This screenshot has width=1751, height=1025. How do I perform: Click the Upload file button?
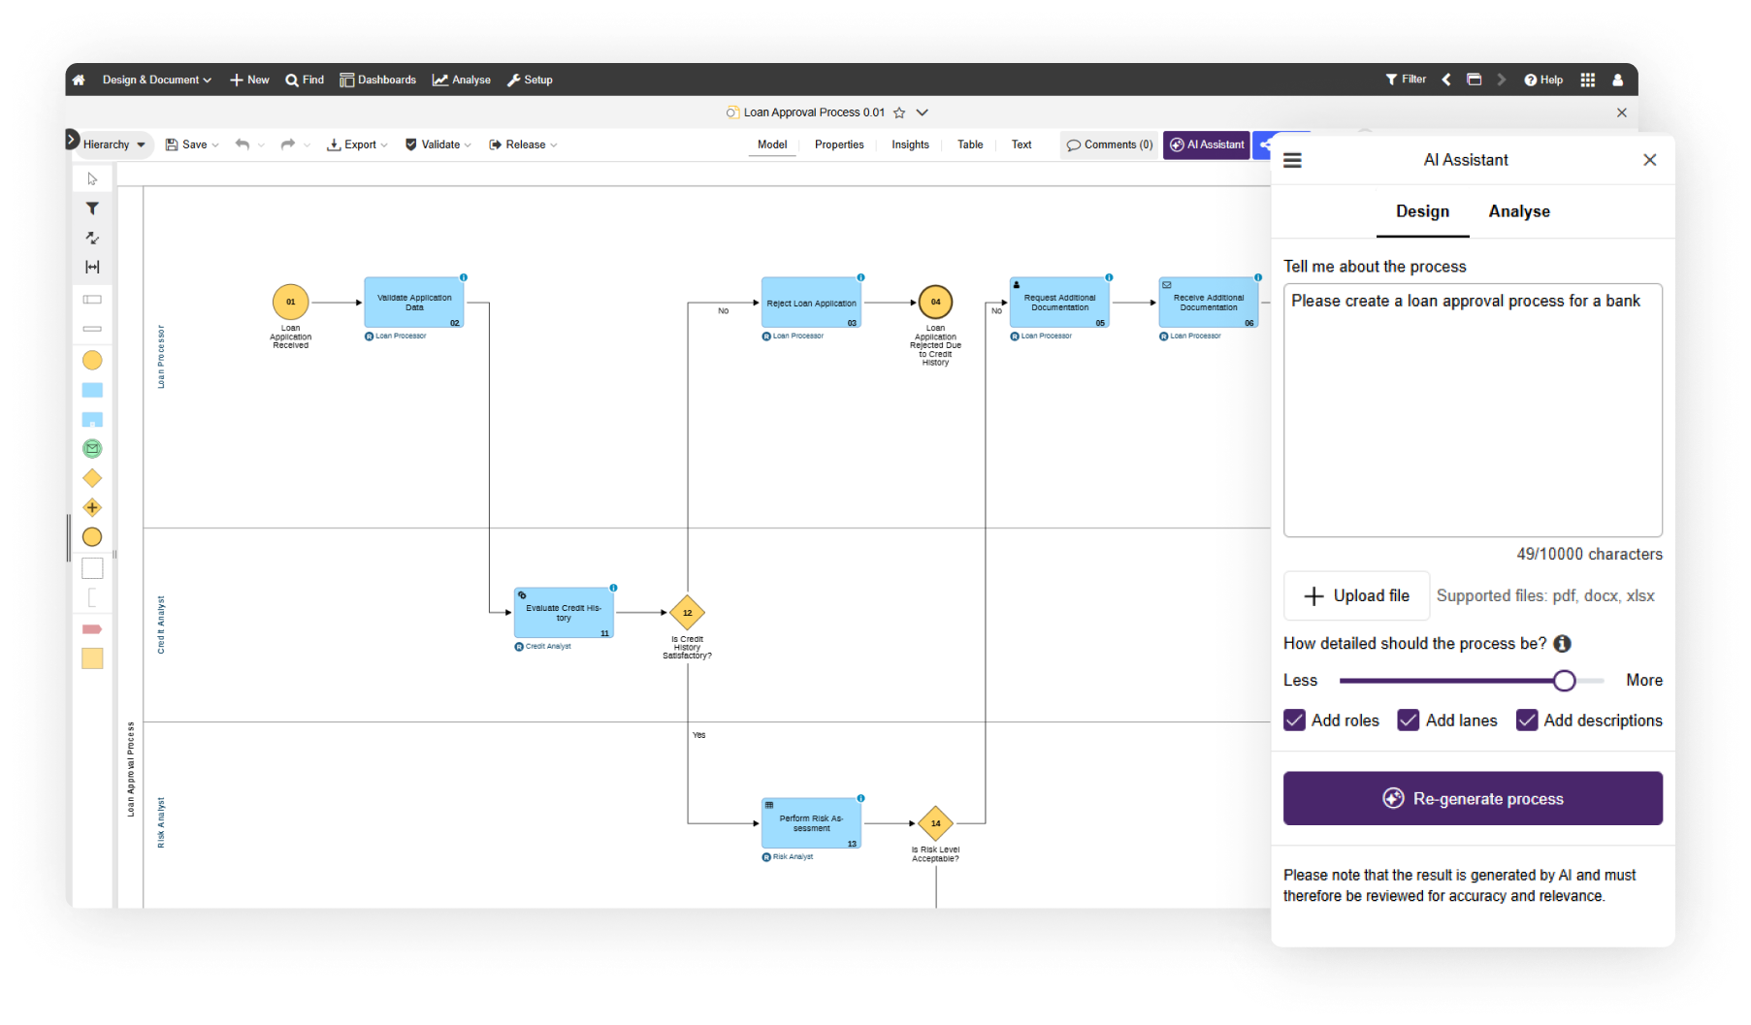tap(1356, 595)
